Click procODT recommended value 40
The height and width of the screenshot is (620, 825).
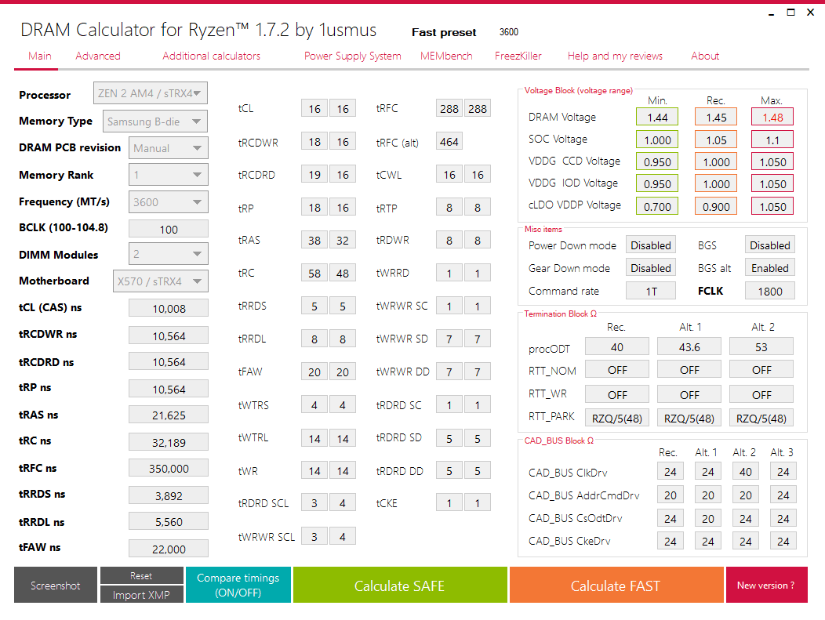click(617, 347)
